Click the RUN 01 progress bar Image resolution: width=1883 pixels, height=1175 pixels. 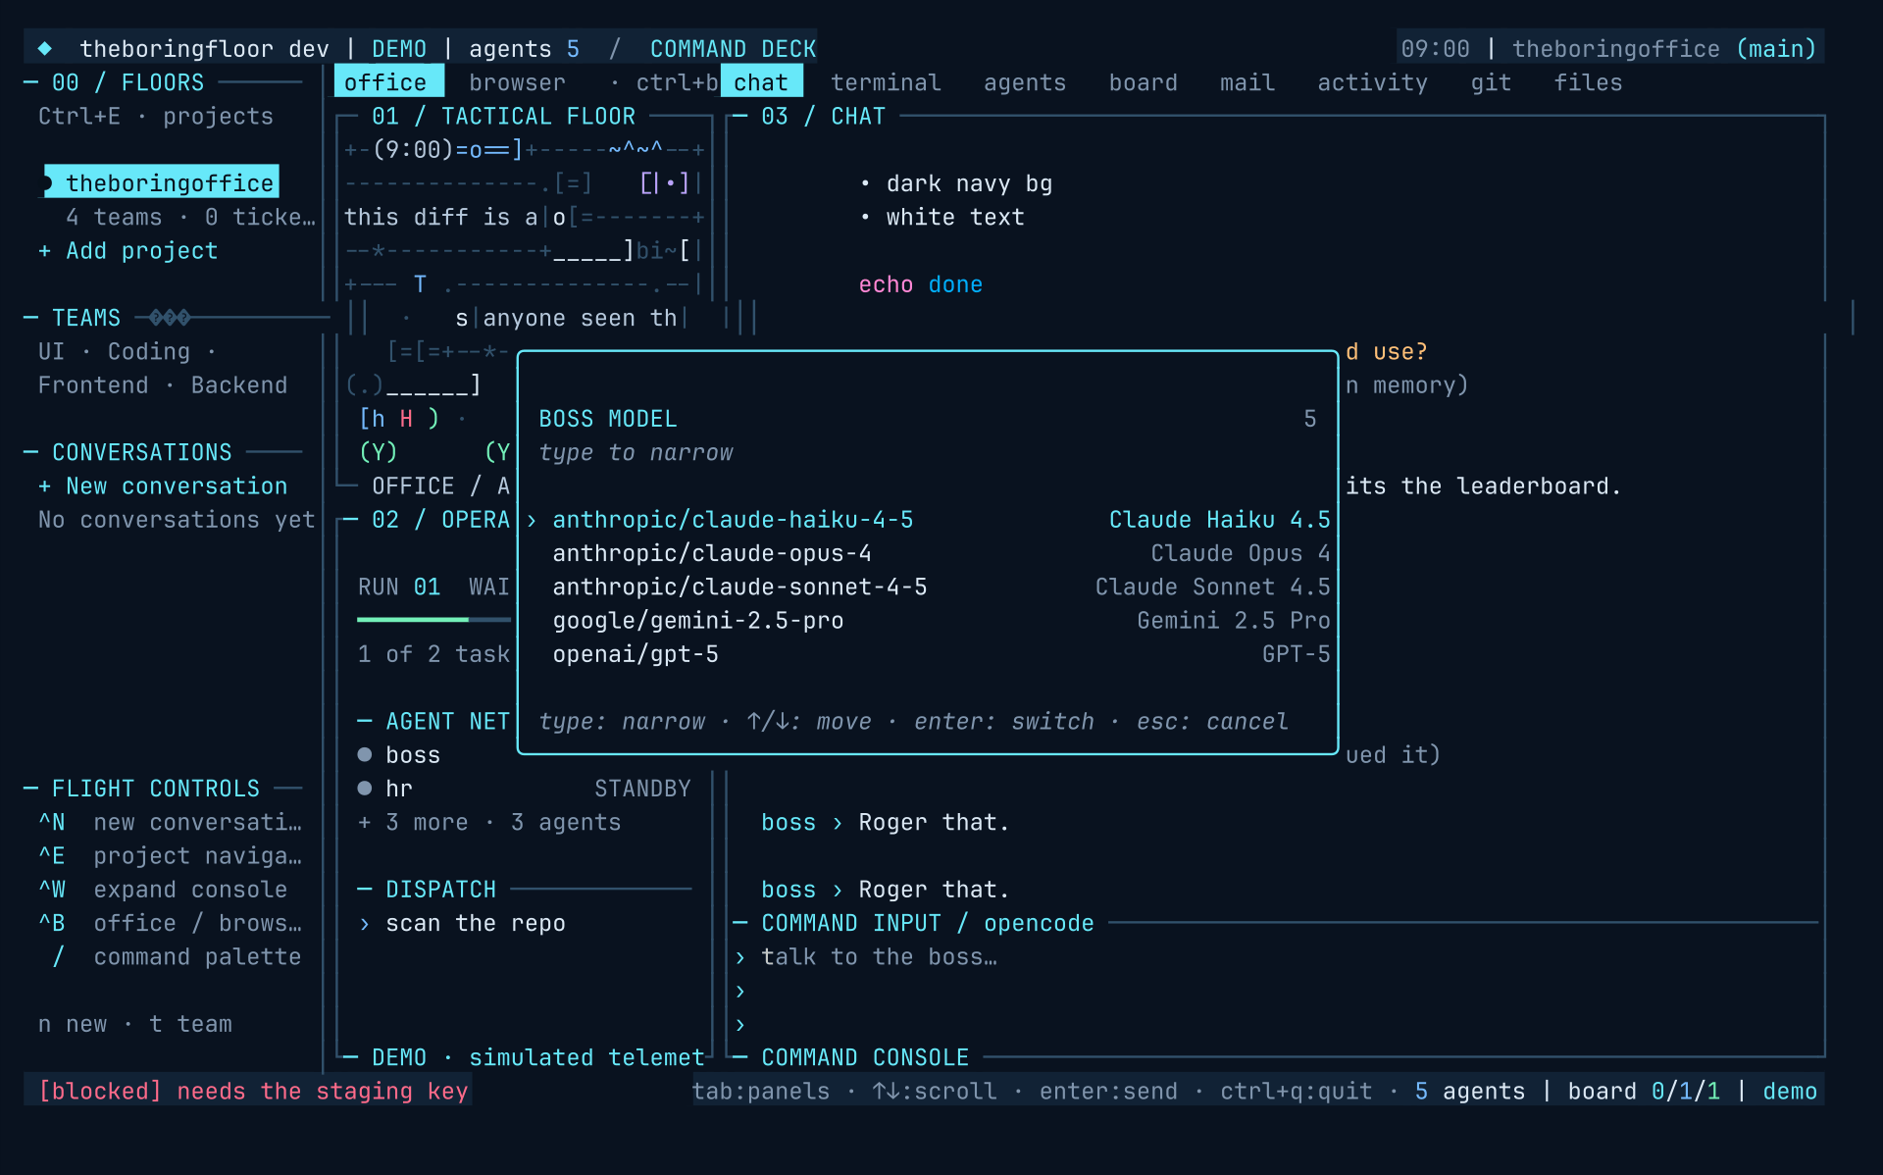(x=433, y=620)
